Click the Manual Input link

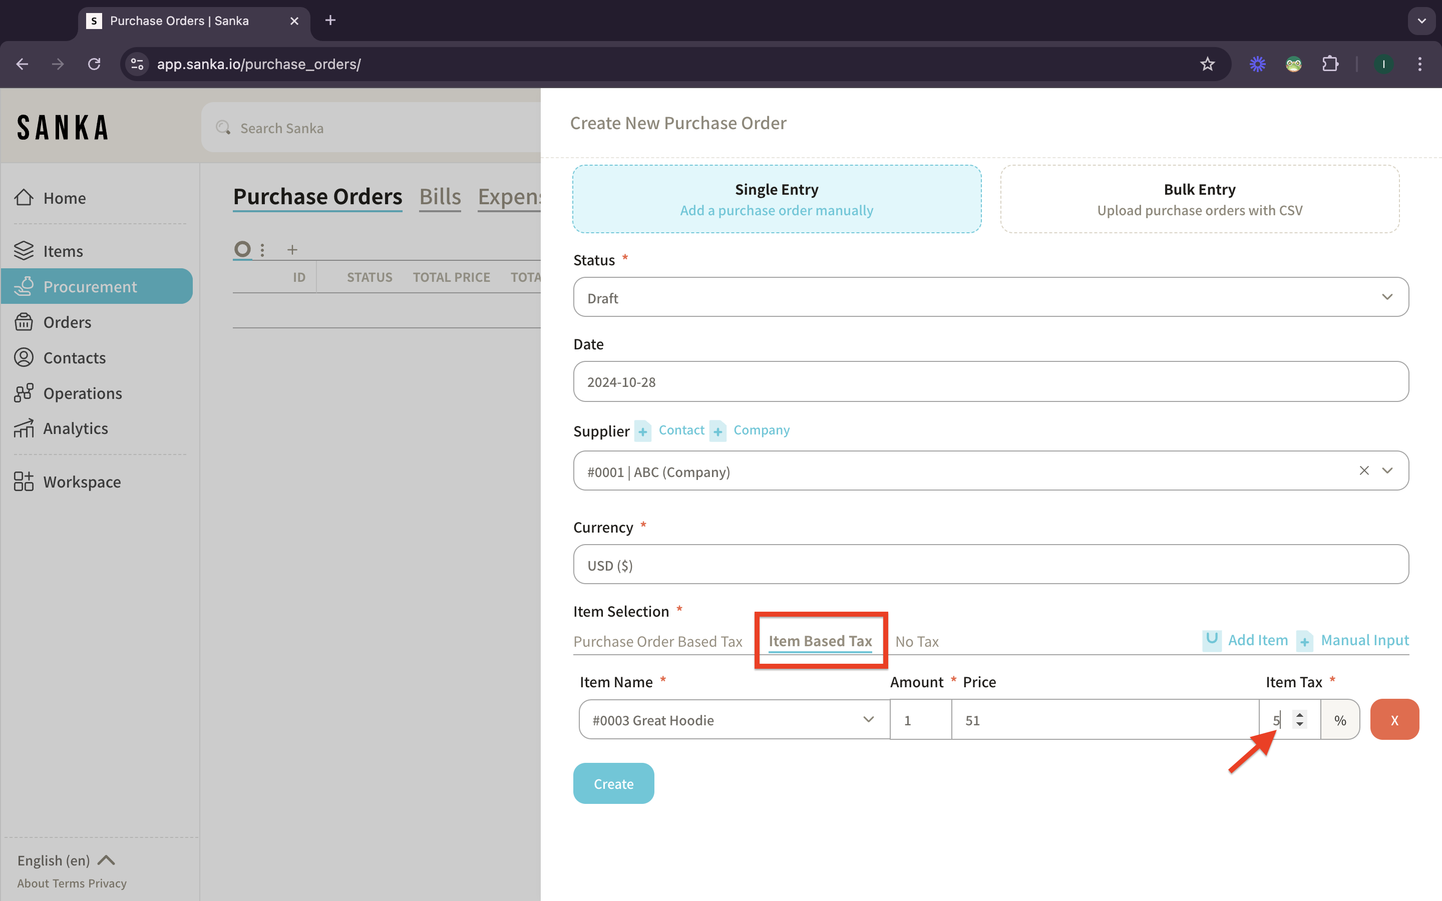coord(1364,640)
